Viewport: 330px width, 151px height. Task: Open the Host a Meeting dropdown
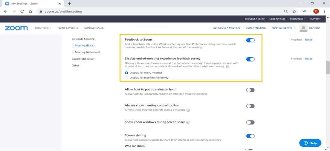click(x=283, y=28)
